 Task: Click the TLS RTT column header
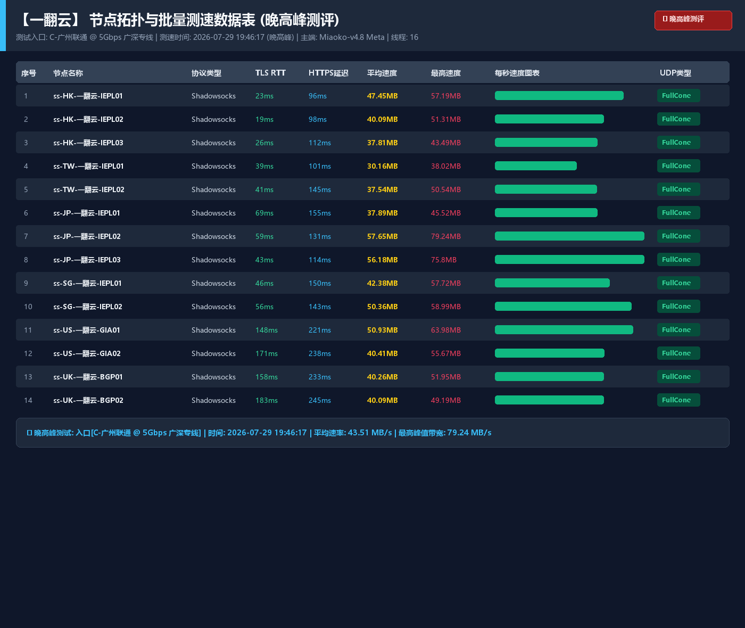270,73
